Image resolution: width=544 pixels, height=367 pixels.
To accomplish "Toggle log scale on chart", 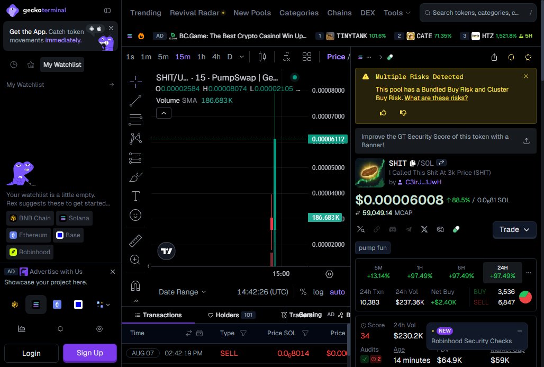I will point(318,292).
